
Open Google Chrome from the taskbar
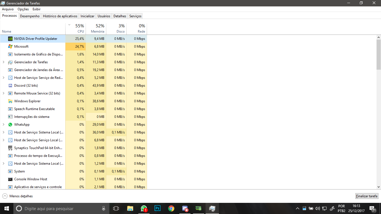[x=171, y=208]
